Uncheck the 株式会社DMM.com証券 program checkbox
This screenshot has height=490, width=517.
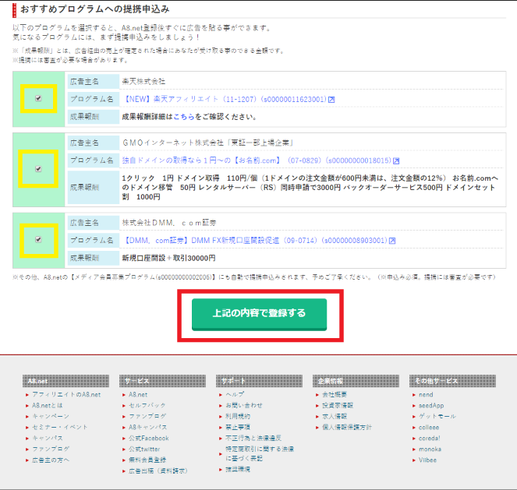pos(38,239)
